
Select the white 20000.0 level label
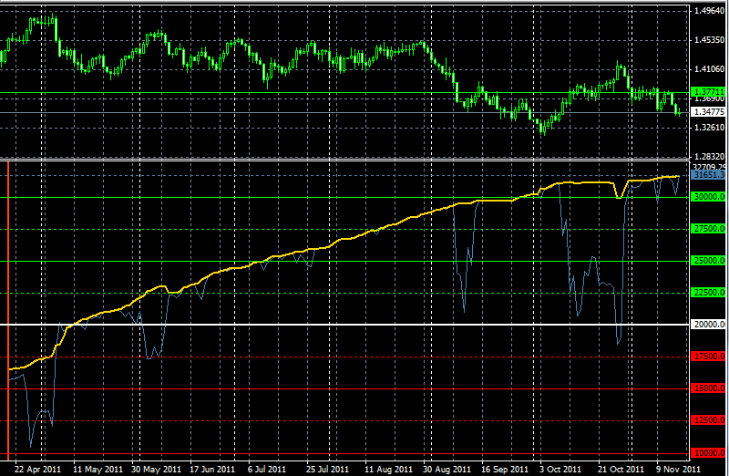(x=709, y=325)
